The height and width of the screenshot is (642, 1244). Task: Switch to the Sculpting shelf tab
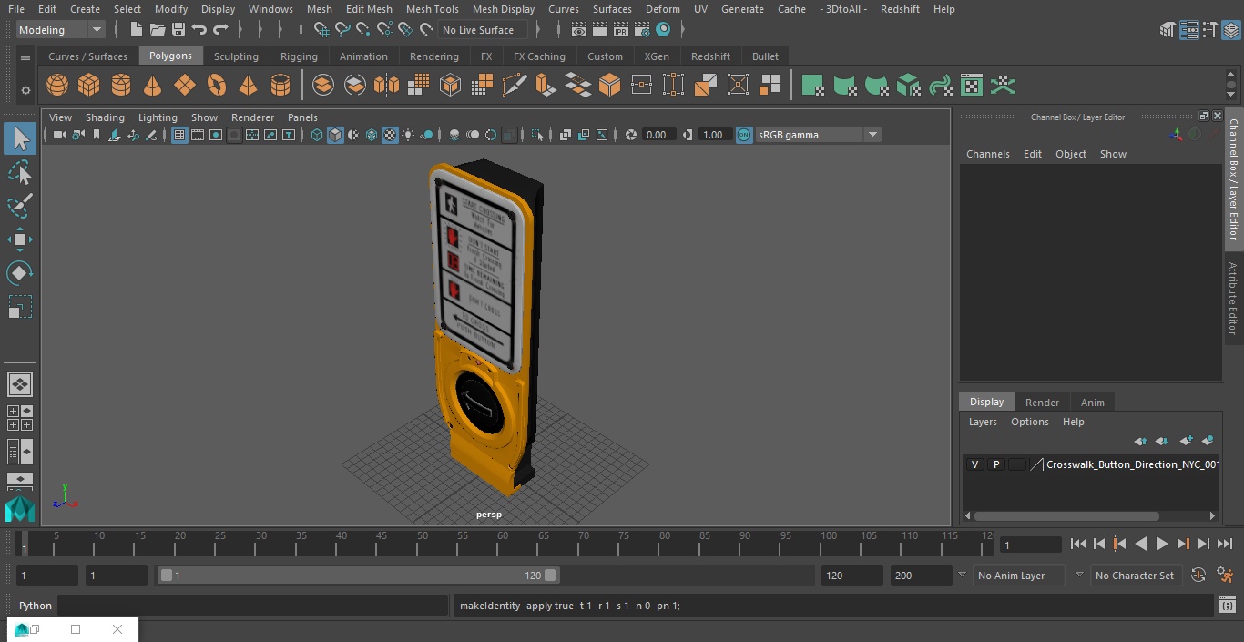point(236,56)
